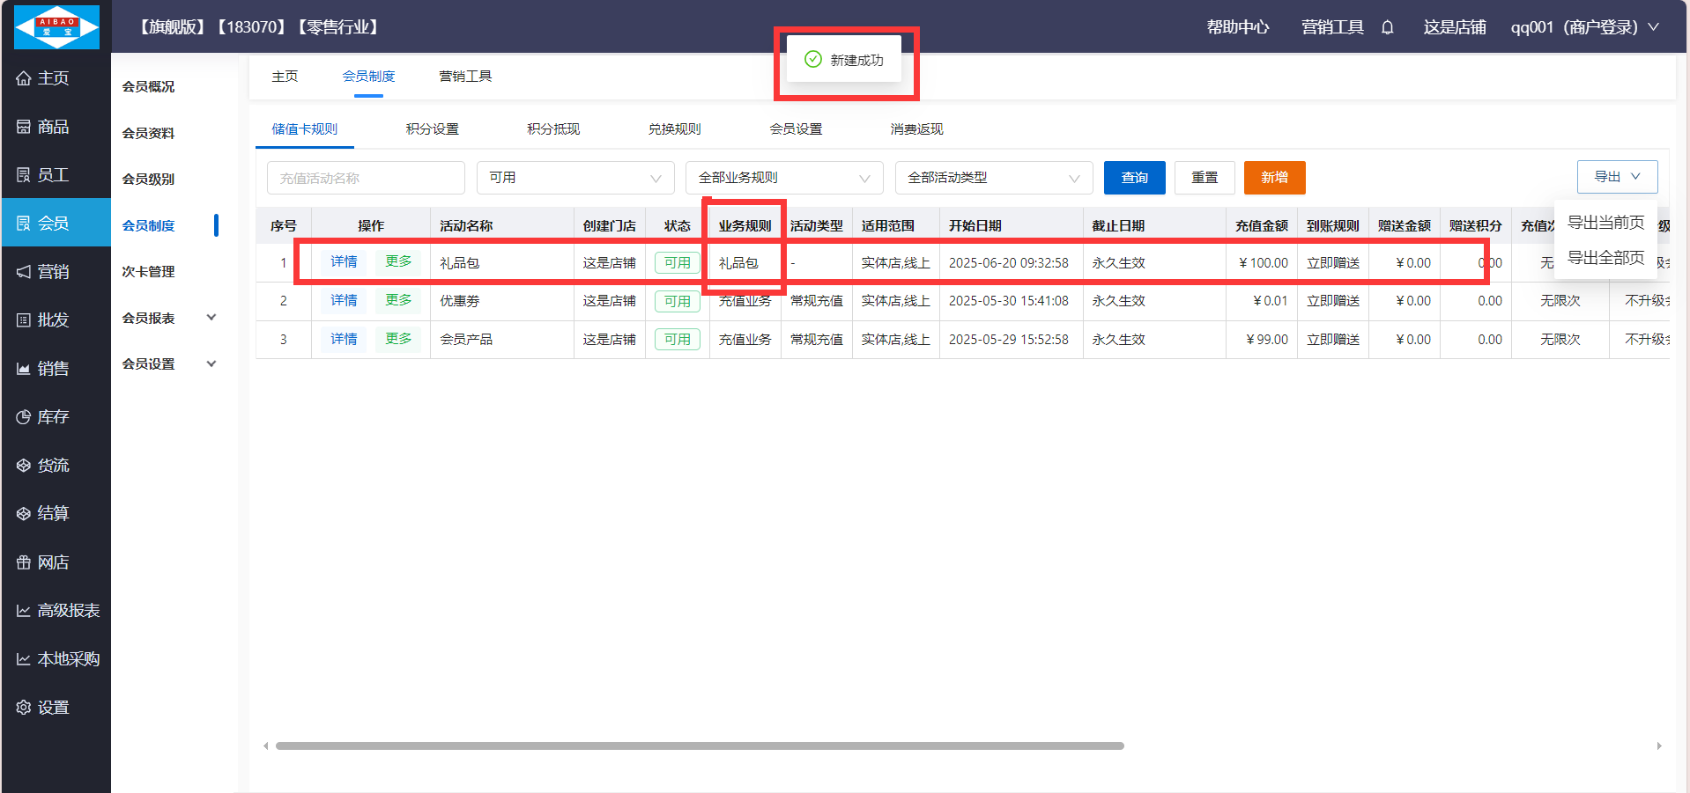Open the 全部活动类型 dropdown
This screenshot has width=1690, height=793.
pos(993,178)
